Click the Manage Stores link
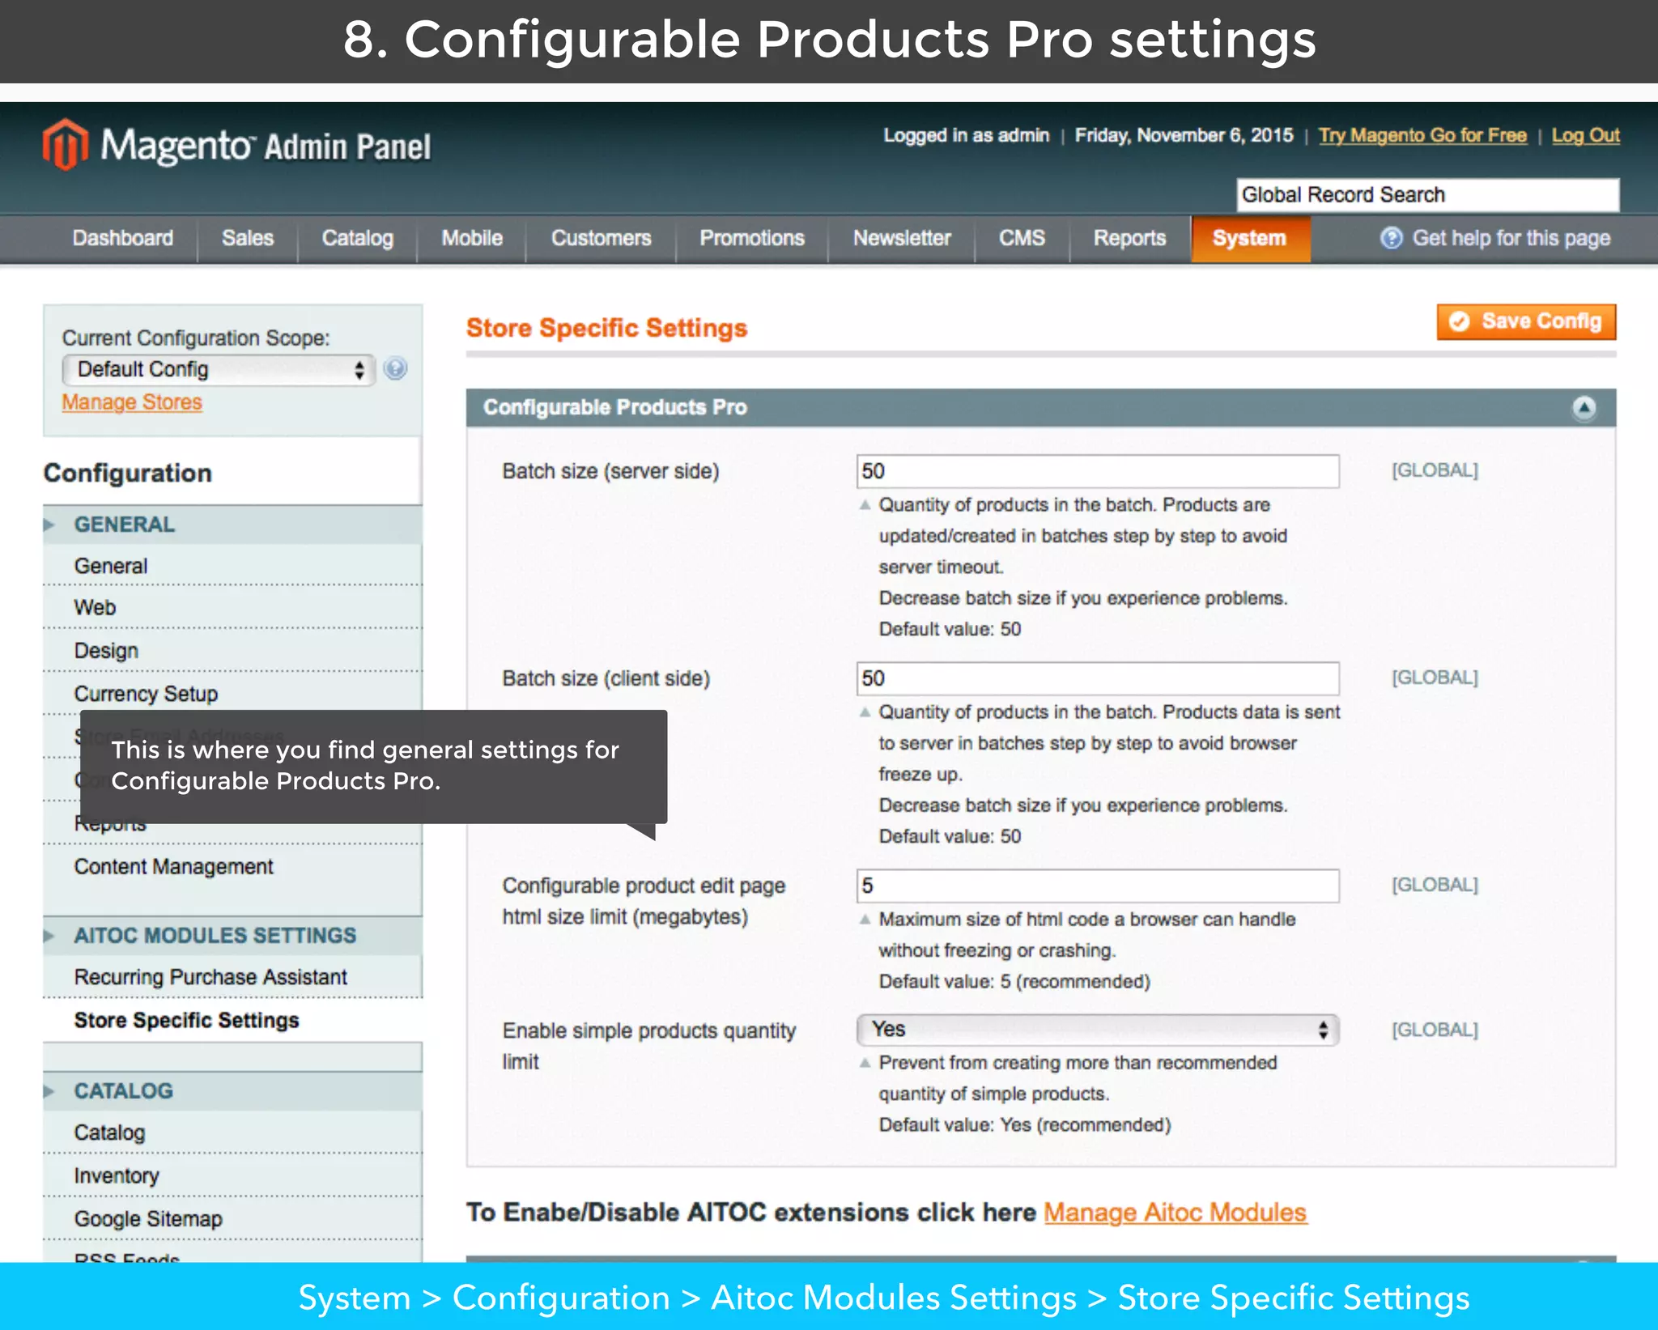This screenshot has height=1330, width=1658. click(132, 402)
